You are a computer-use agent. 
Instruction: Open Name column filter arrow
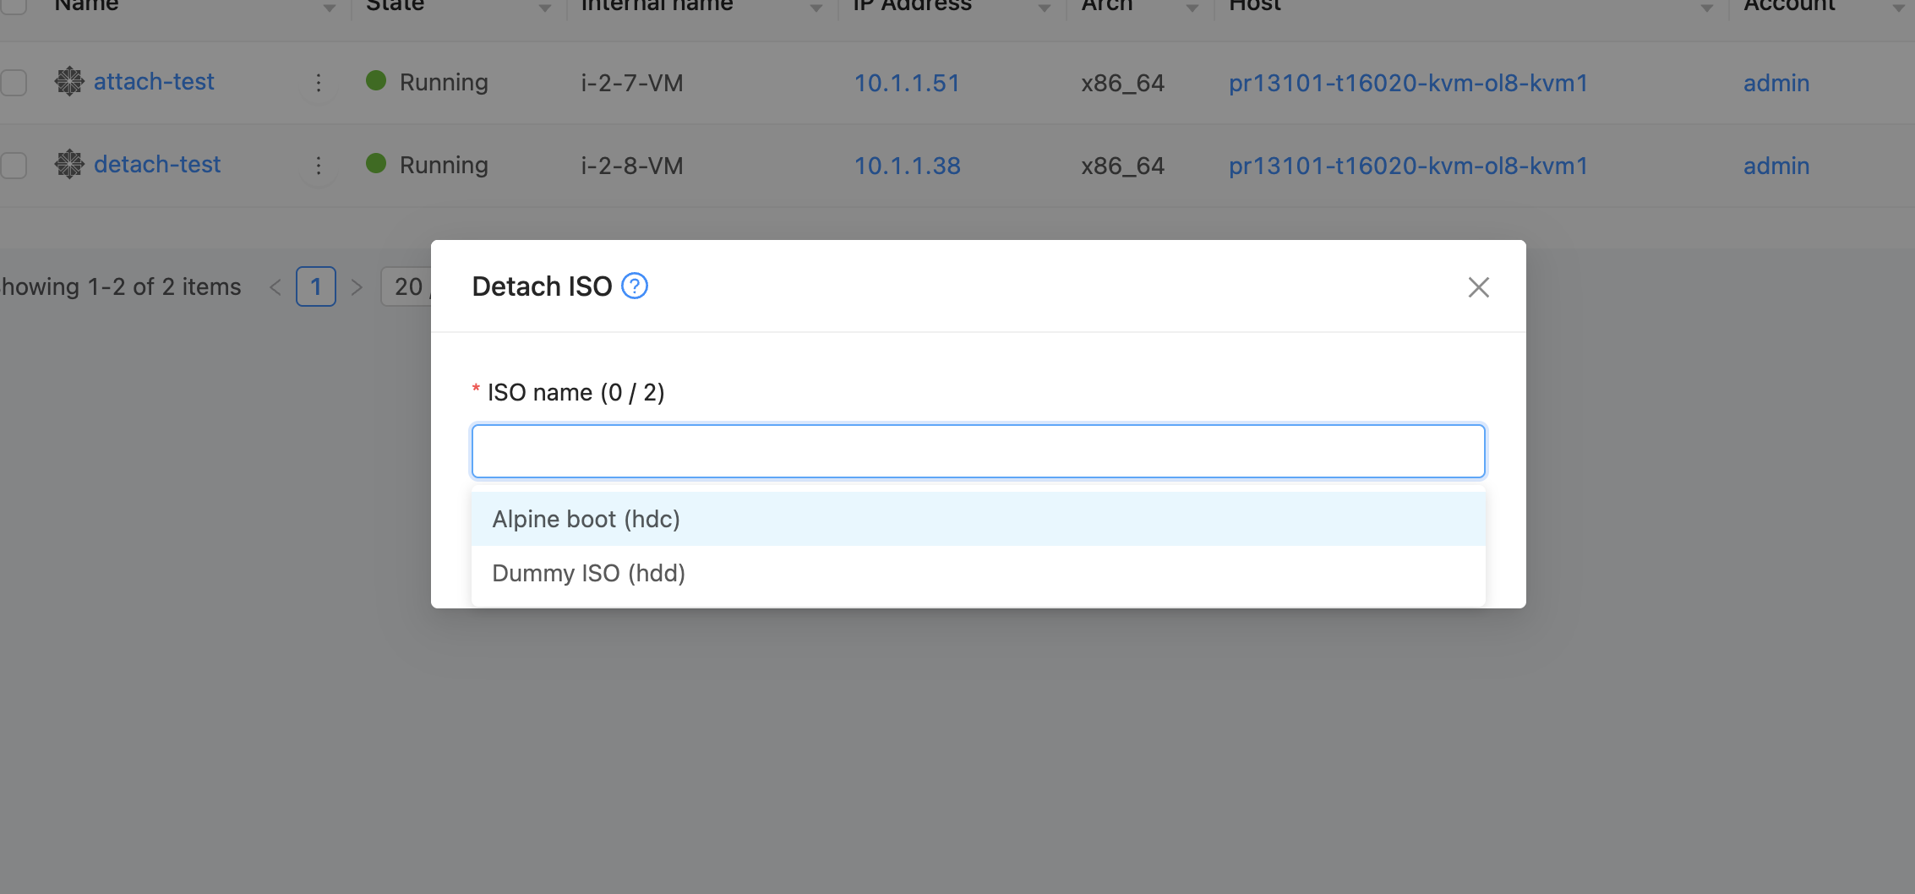point(330,8)
